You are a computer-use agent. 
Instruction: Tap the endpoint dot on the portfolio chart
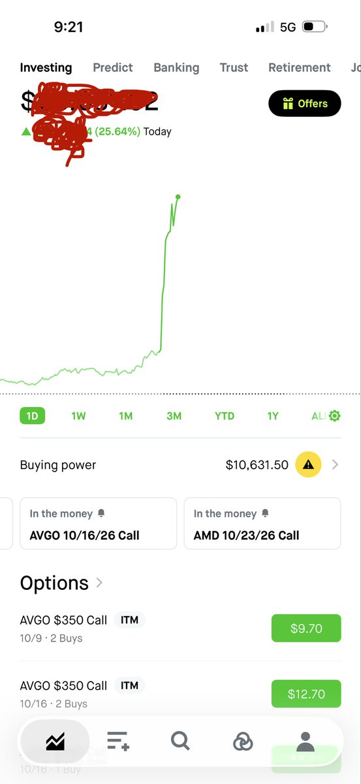point(178,197)
